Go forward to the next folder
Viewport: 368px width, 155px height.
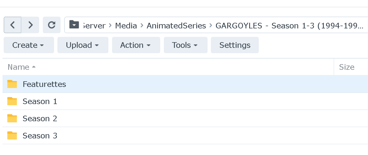30,25
